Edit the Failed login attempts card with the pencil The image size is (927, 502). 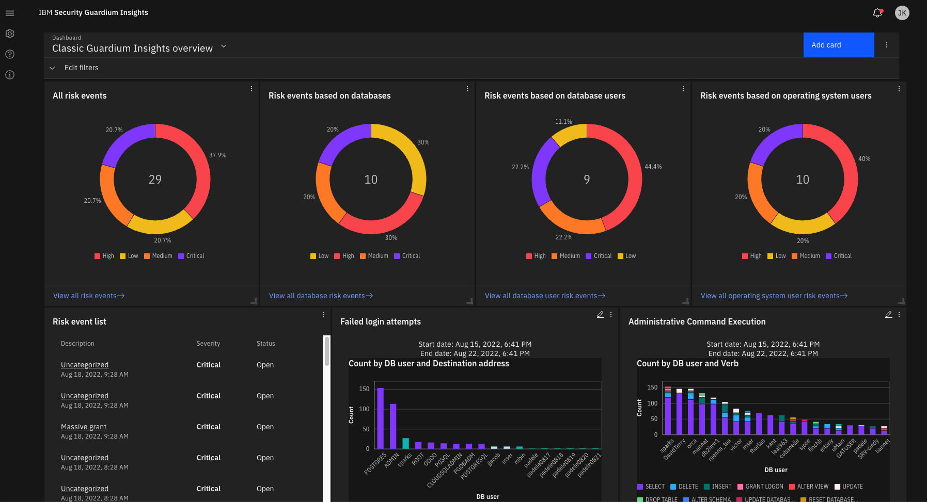(601, 315)
